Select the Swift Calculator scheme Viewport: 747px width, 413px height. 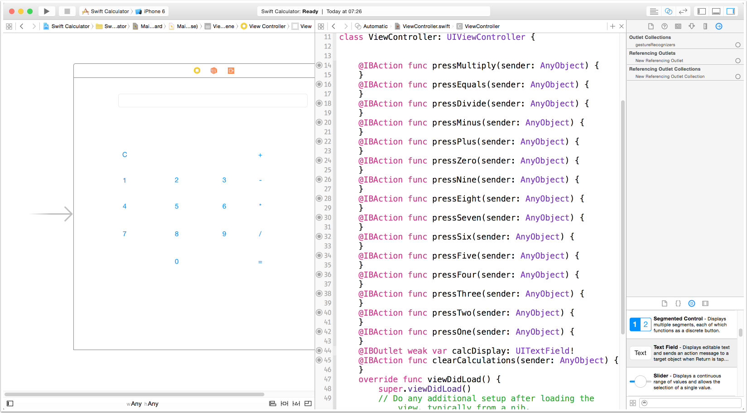[x=106, y=11]
